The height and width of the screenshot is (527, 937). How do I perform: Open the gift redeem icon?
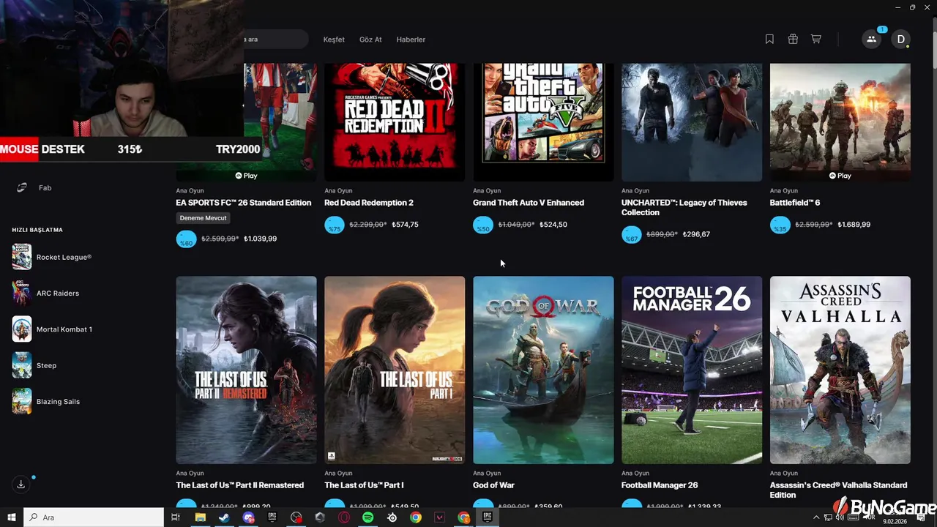click(793, 40)
